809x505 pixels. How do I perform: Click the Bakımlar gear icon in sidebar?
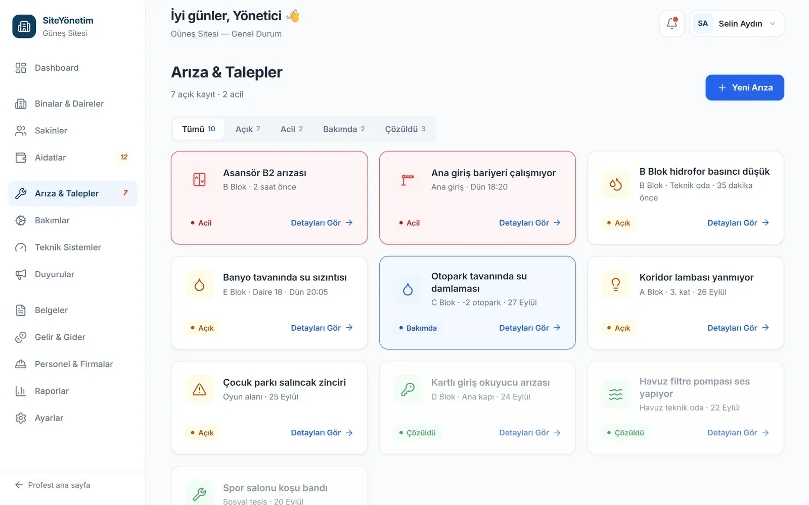(x=21, y=220)
